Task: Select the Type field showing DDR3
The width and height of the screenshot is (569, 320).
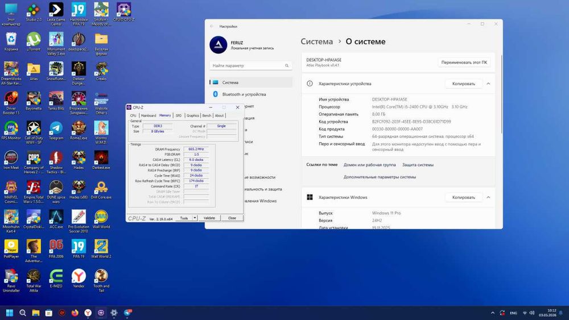Action: 158,126
